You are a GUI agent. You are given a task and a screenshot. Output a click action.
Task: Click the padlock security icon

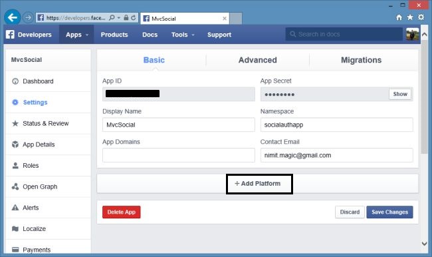pyautogui.click(x=126, y=18)
